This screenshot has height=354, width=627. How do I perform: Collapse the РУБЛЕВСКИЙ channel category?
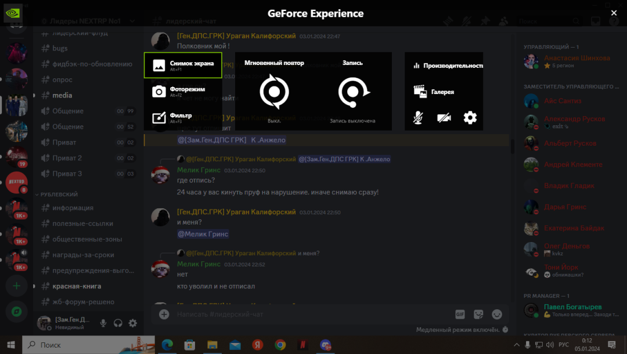pyautogui.click(x=58, y=194)
